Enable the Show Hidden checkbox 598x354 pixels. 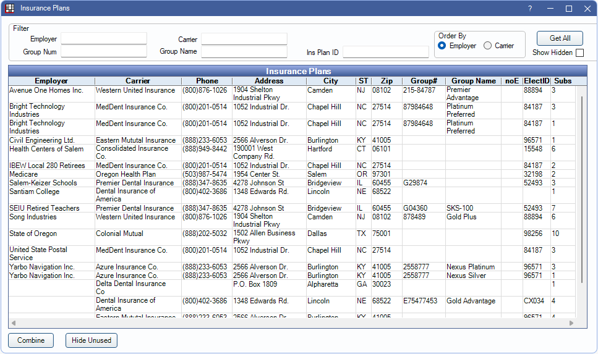point(579,53)
